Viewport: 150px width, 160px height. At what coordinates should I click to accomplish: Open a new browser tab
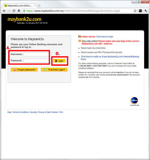click(39, 6)
